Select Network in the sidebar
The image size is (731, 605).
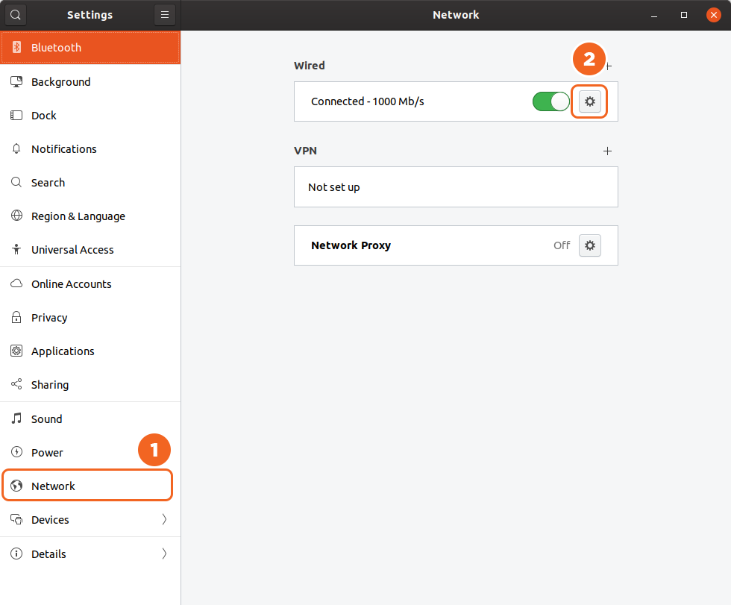pyautogui.click(x=54, y=486)
